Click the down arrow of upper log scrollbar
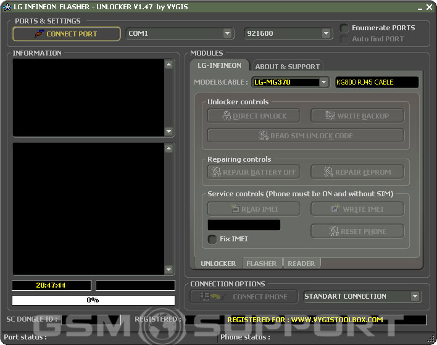 pyautogui.click(x=169, y=131)
